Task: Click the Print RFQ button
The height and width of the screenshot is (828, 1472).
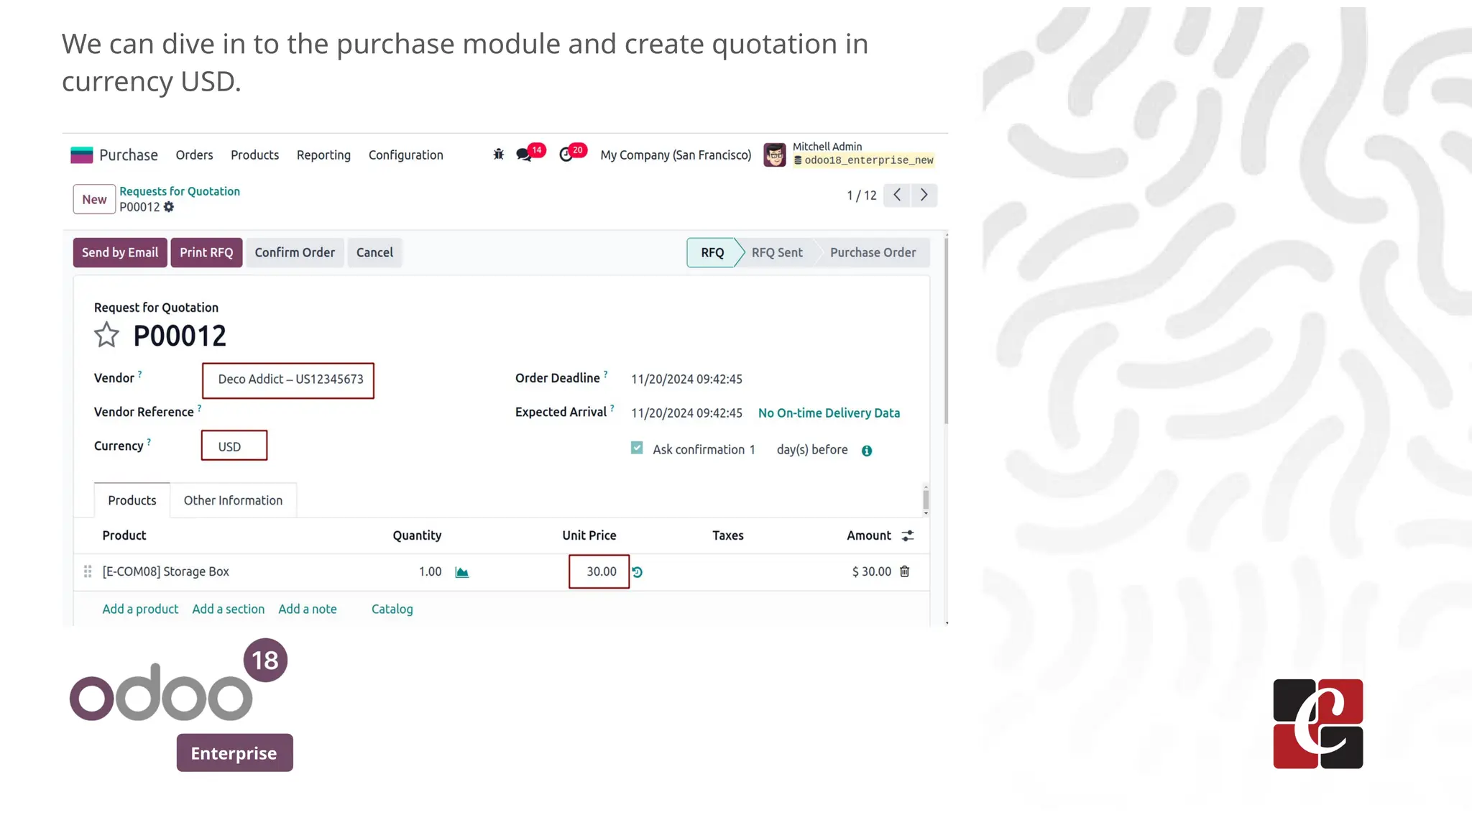Action: tap(206, 253)
